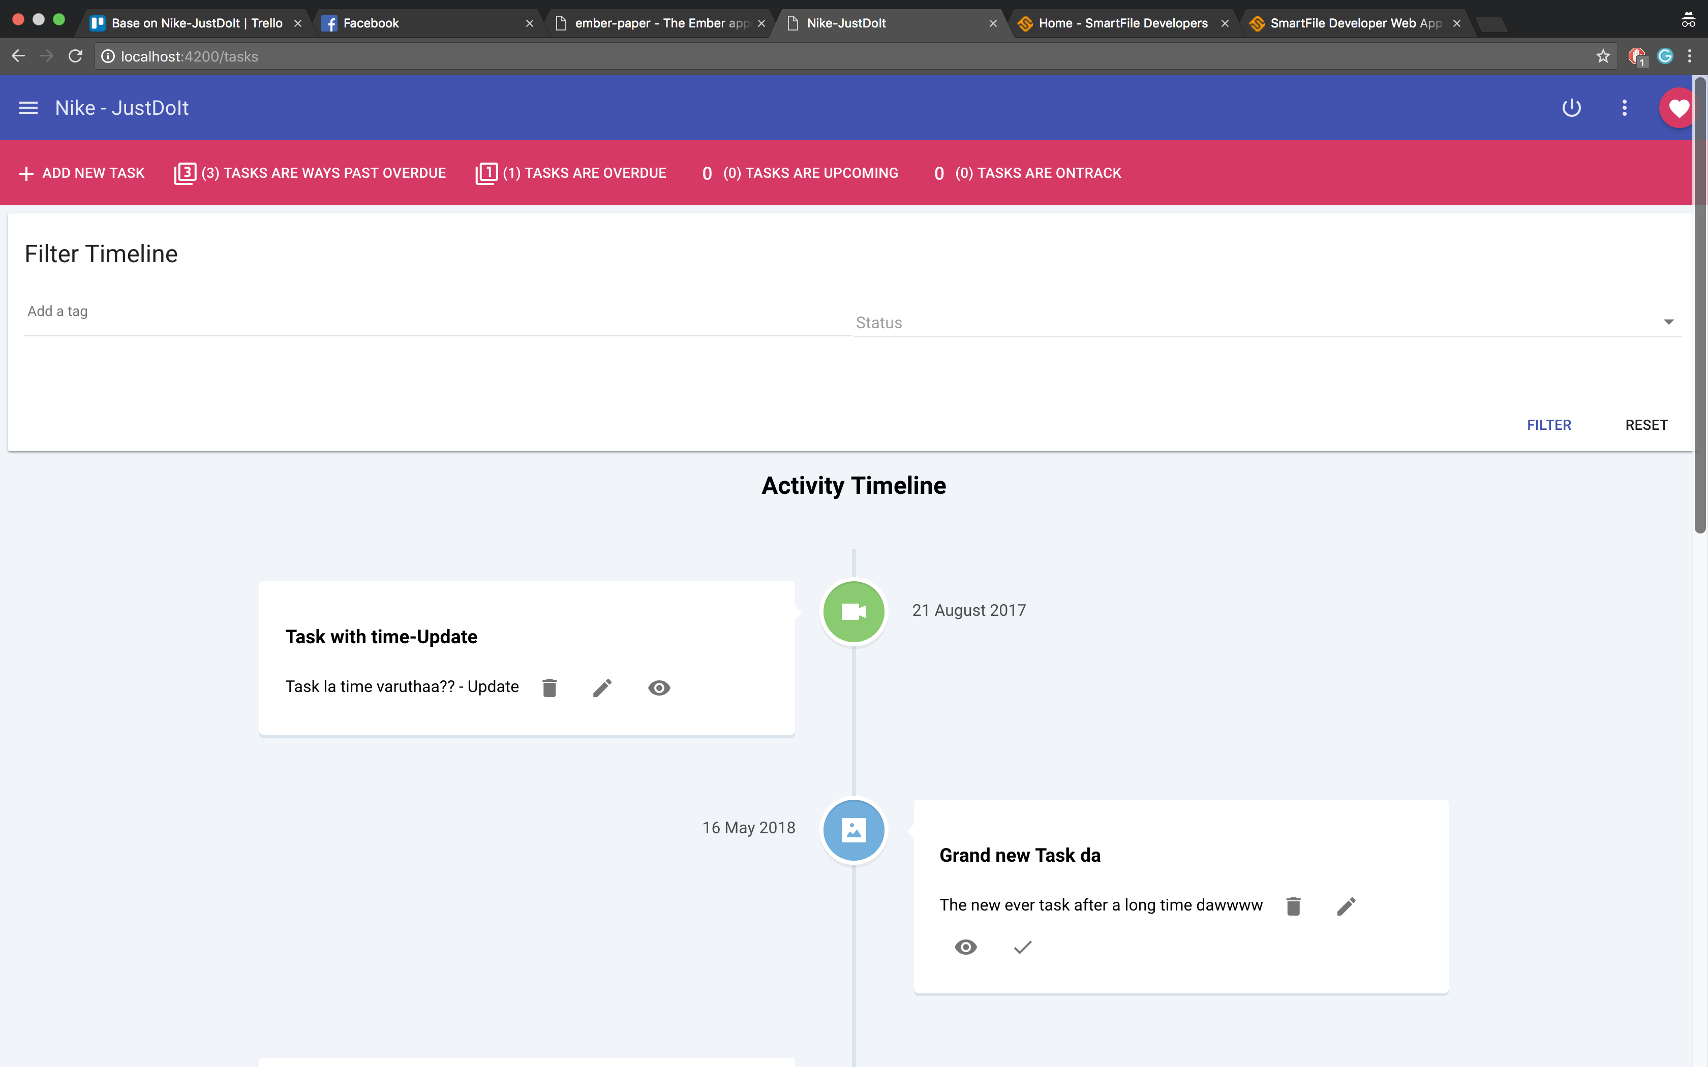Switch to the ember-paper tab

[x=660, y=23]
